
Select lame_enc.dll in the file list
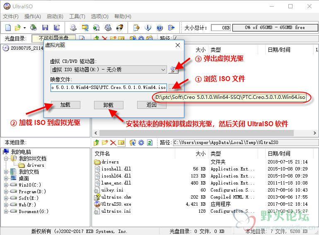116,183
